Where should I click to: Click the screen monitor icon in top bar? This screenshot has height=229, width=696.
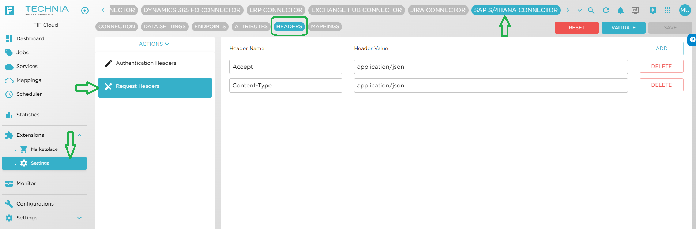(x=635, y=10)
